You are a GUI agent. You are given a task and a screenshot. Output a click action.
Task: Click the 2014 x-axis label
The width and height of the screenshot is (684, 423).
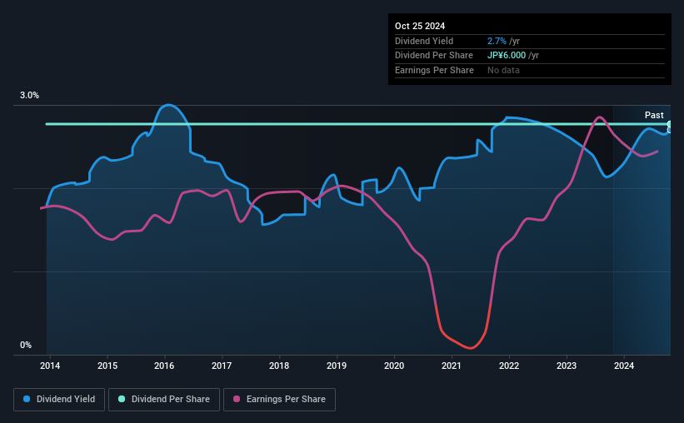(x=50, y=366)
